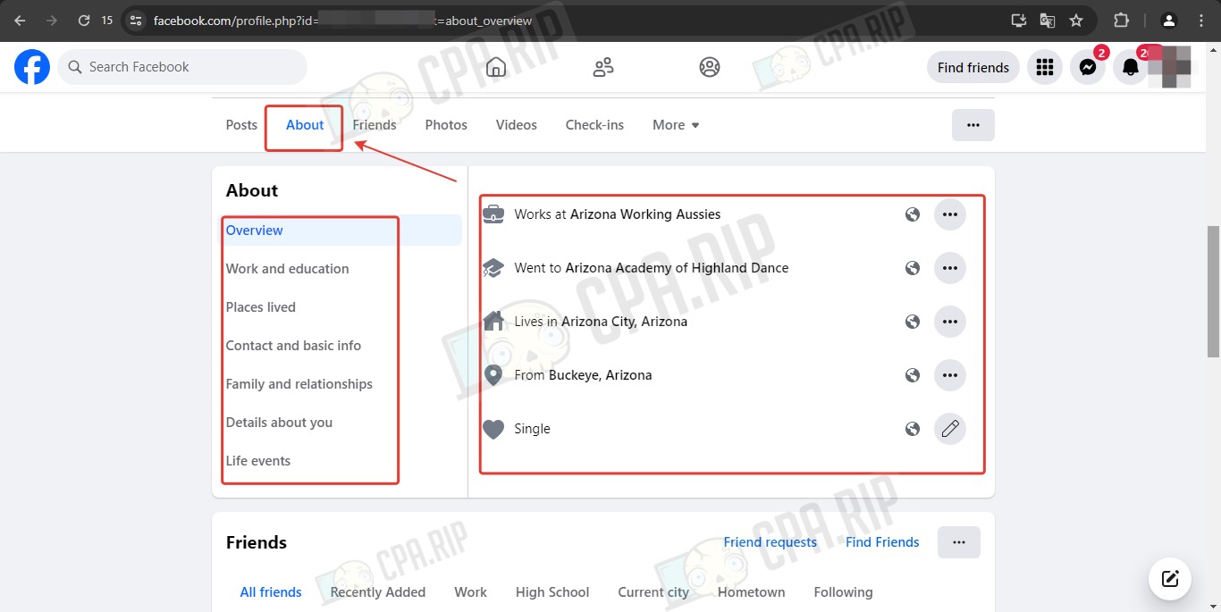Open Arizona City, Arizona link

[624, 322]
